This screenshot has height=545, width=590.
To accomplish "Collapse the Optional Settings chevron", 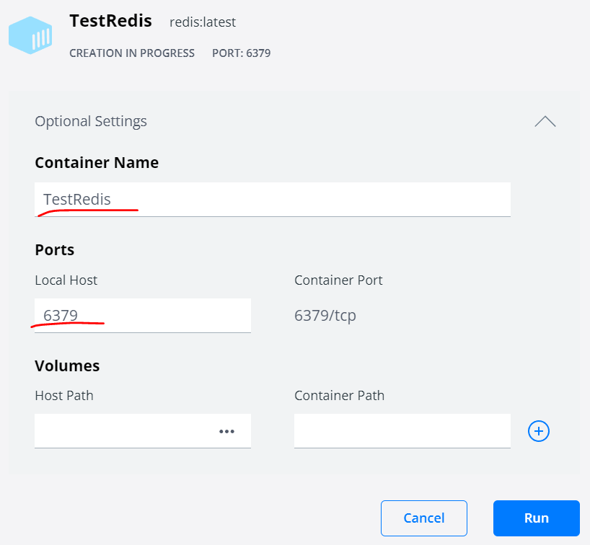I will click(x=545, y=121).
